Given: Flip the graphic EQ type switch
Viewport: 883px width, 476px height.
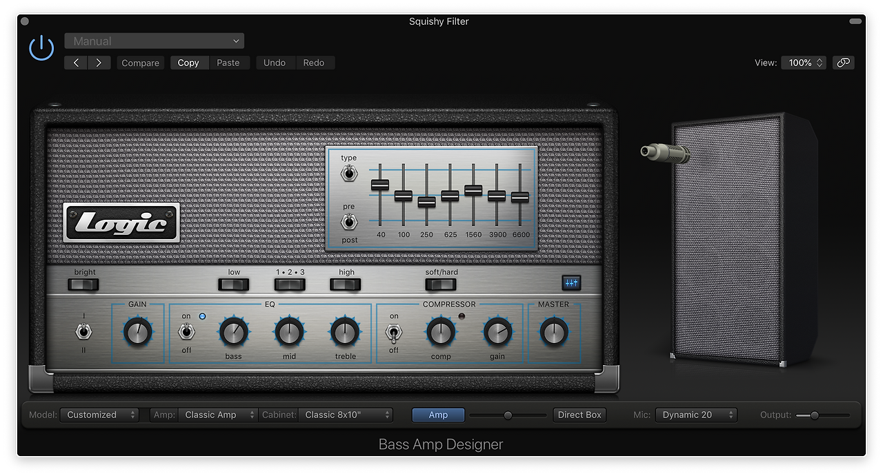Looking at the screenshot, I should pos(349,174).
